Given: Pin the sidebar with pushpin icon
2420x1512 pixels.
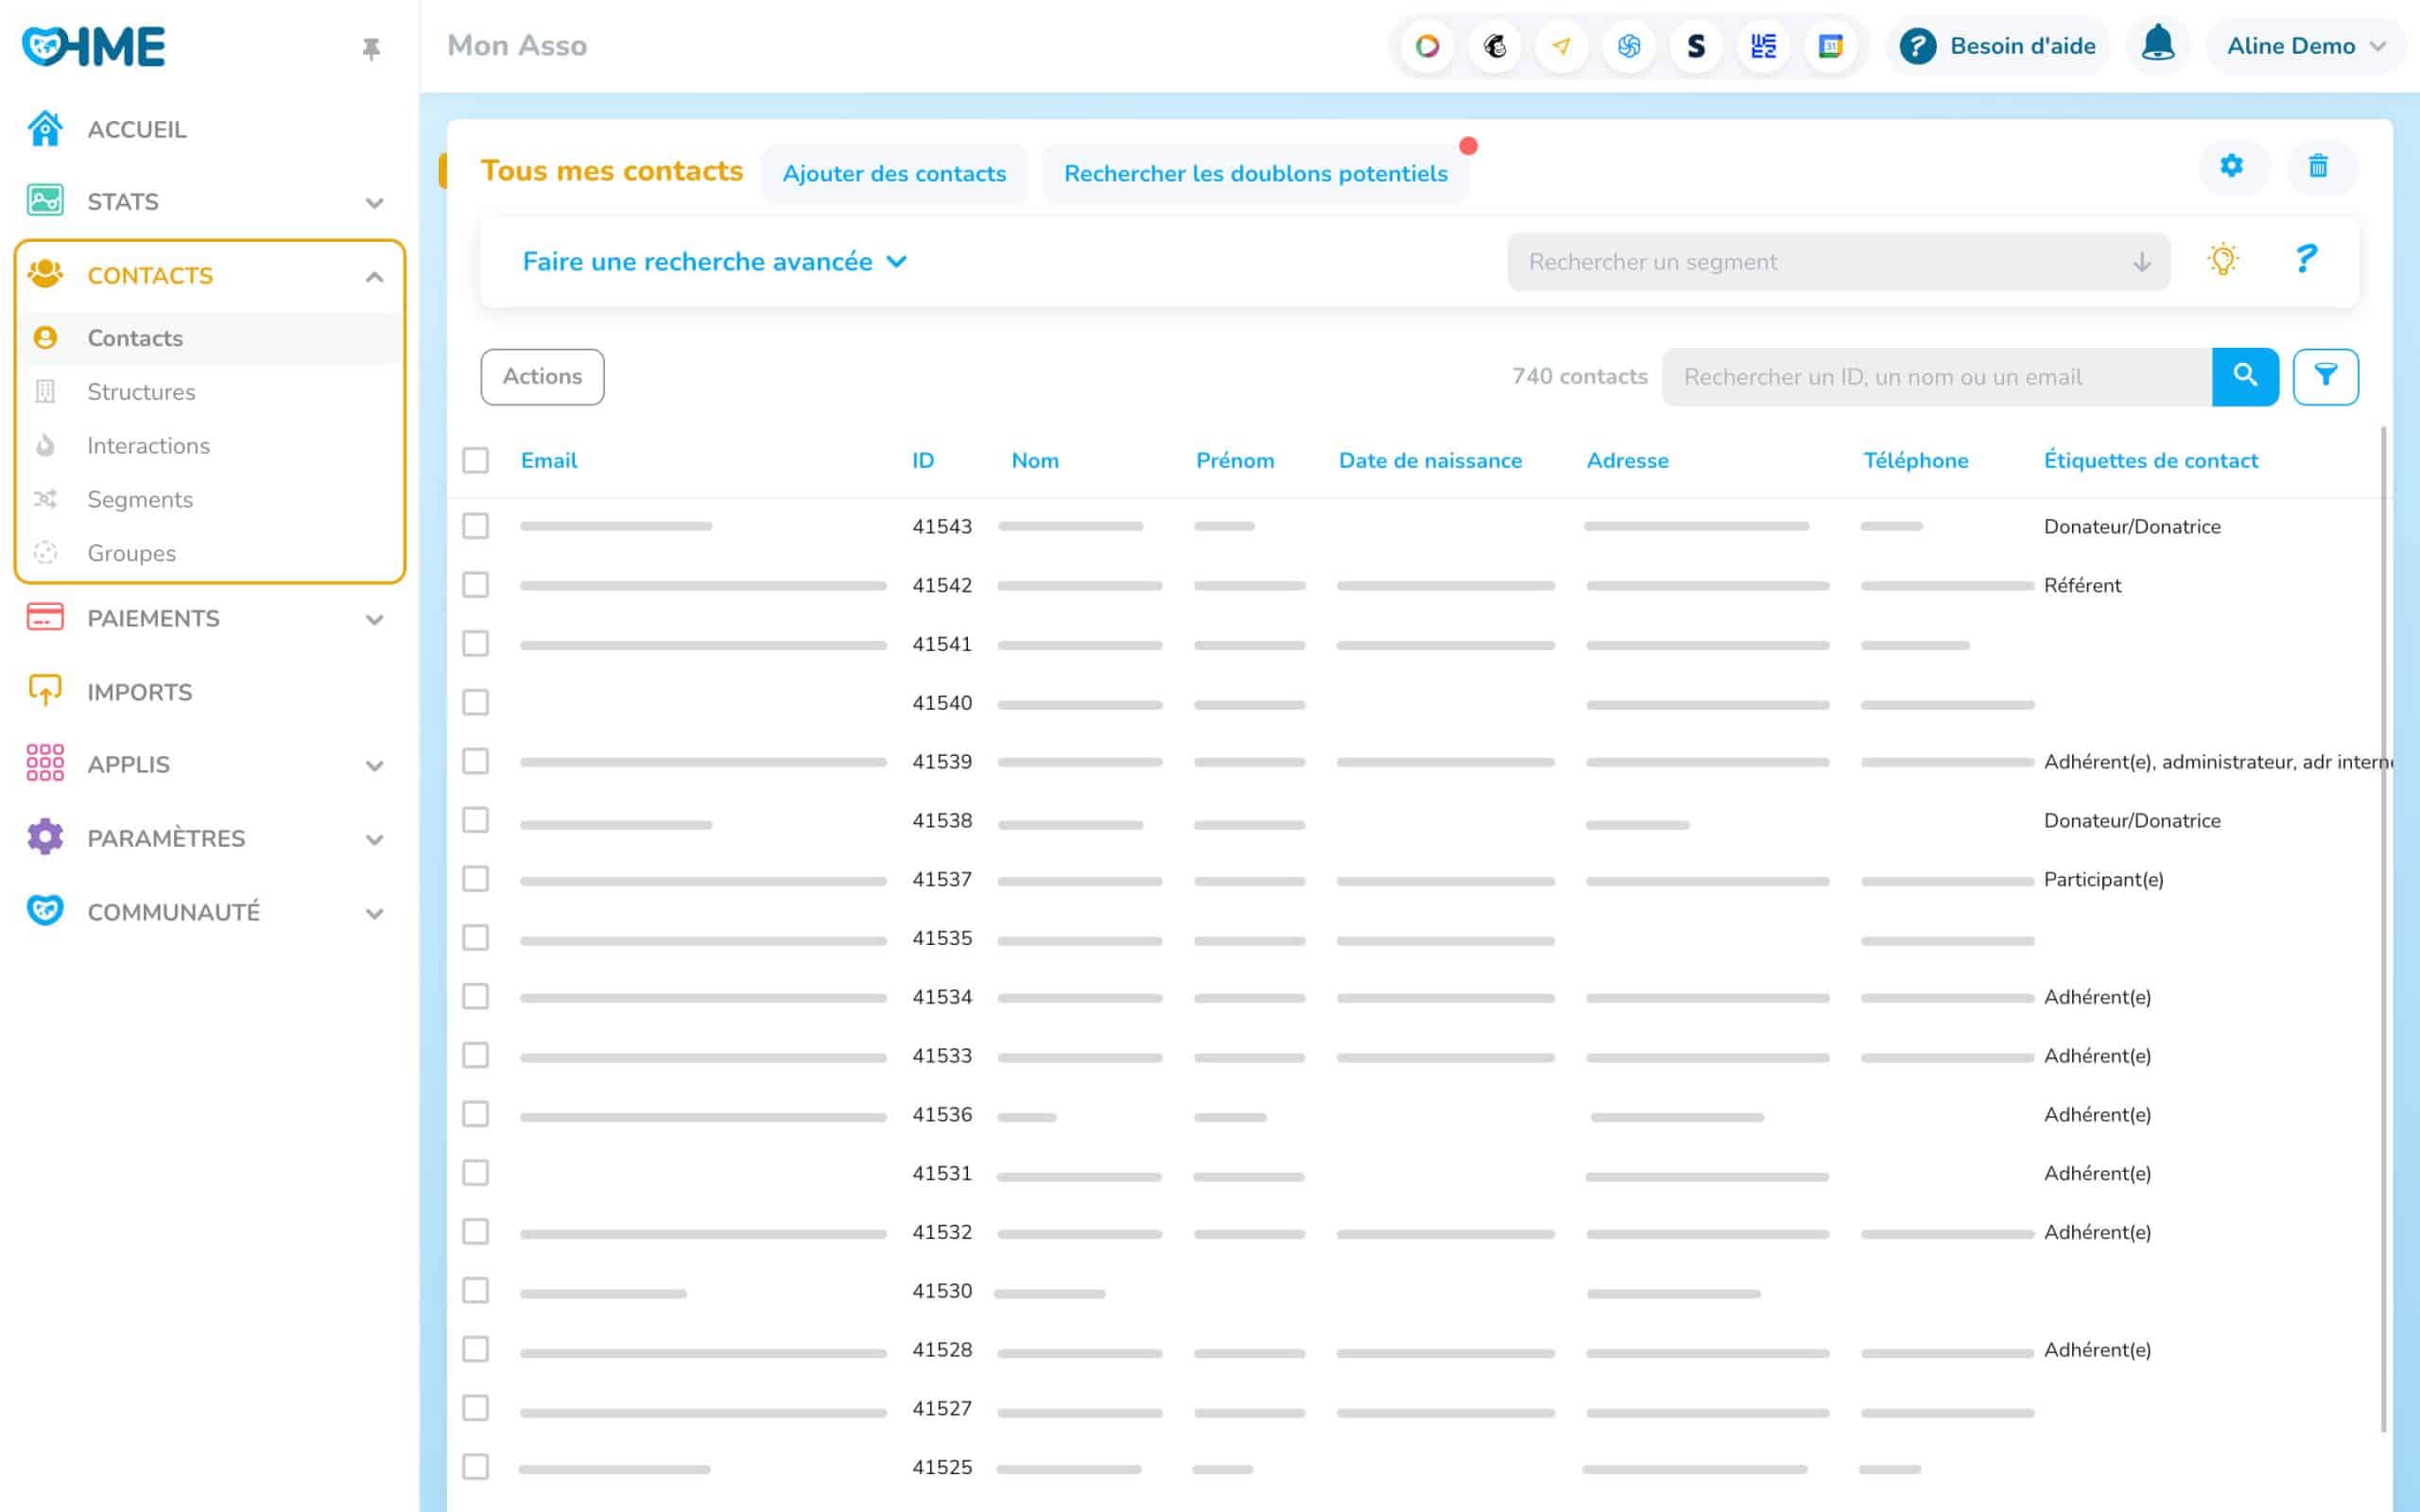Looking at the screenshot, I should coord(371,48).
